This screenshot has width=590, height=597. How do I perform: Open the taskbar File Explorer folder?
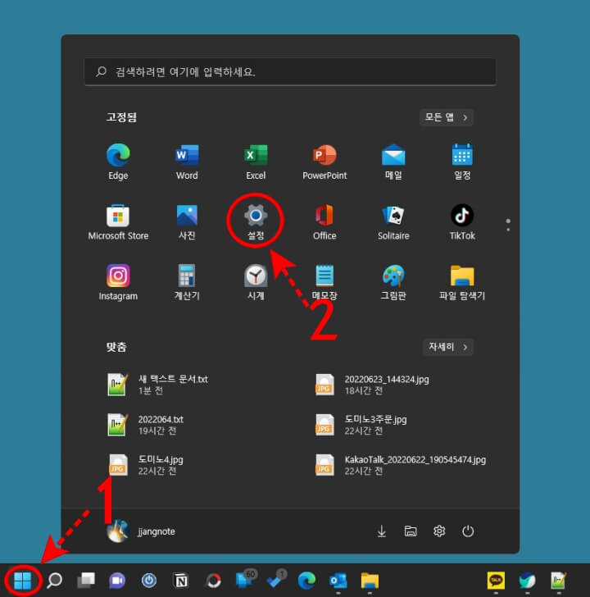tap(370, 581)
